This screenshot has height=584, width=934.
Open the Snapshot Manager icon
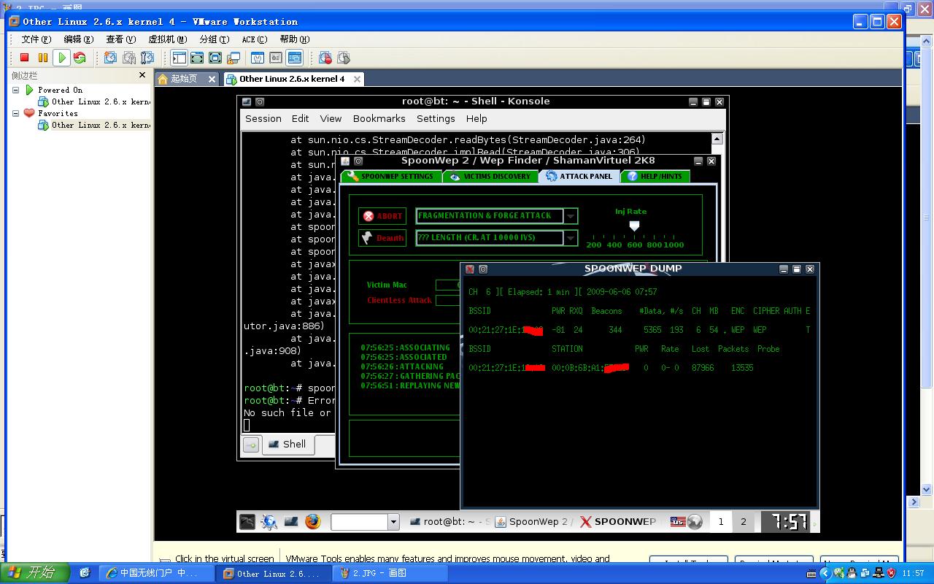147,58
